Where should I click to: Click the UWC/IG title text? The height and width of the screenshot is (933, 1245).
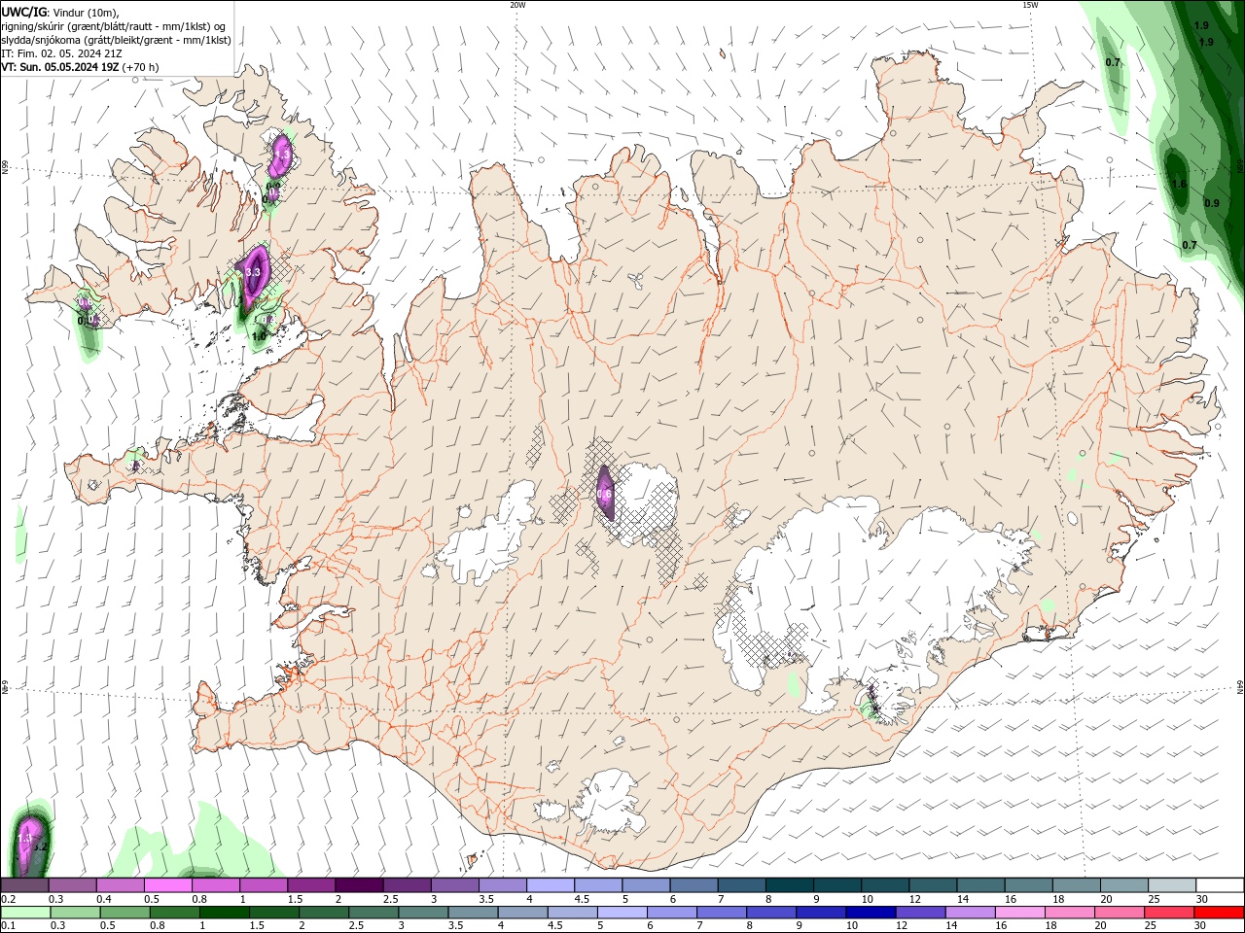pos(24,12)
